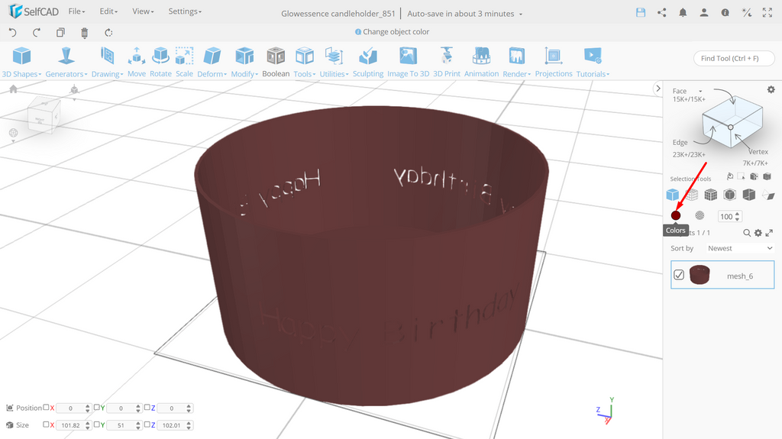The image size is (782, 439).
Task: Collapse the right side panel chevron
Action: [658, 89]
